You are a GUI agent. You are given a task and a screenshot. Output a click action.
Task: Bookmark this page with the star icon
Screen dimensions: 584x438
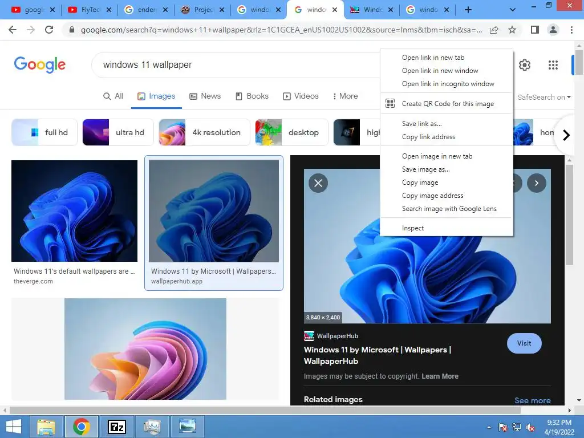click(512, 30)
